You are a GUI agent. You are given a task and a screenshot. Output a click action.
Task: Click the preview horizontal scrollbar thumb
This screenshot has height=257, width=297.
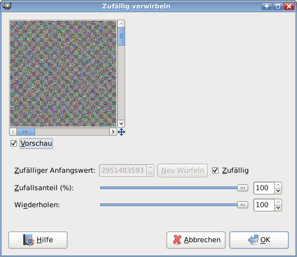[26, 131]
